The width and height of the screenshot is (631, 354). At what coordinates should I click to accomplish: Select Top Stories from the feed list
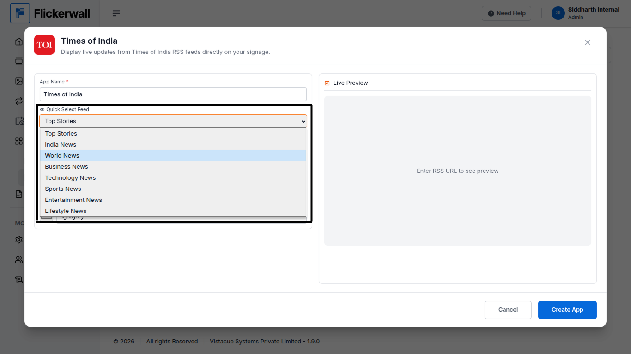point(173,134)
